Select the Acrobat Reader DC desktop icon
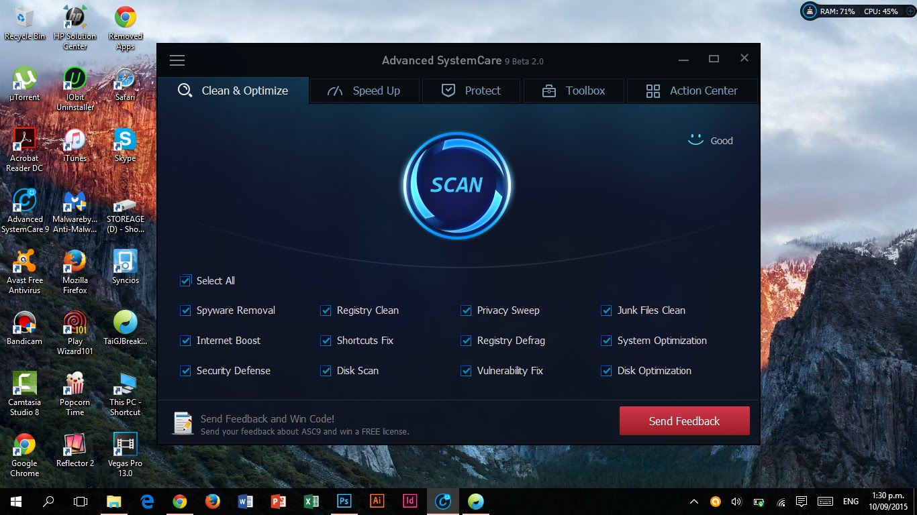917x515 pixels. coord(25,150)
